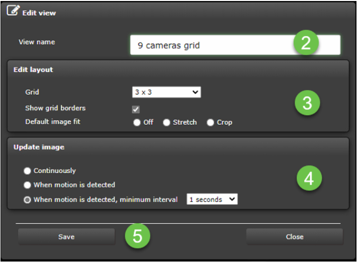Toggle the Show grid borders checkbox
Image resolution: width=358 pixels, height=262 pixels.
click(x=136, y=109)
